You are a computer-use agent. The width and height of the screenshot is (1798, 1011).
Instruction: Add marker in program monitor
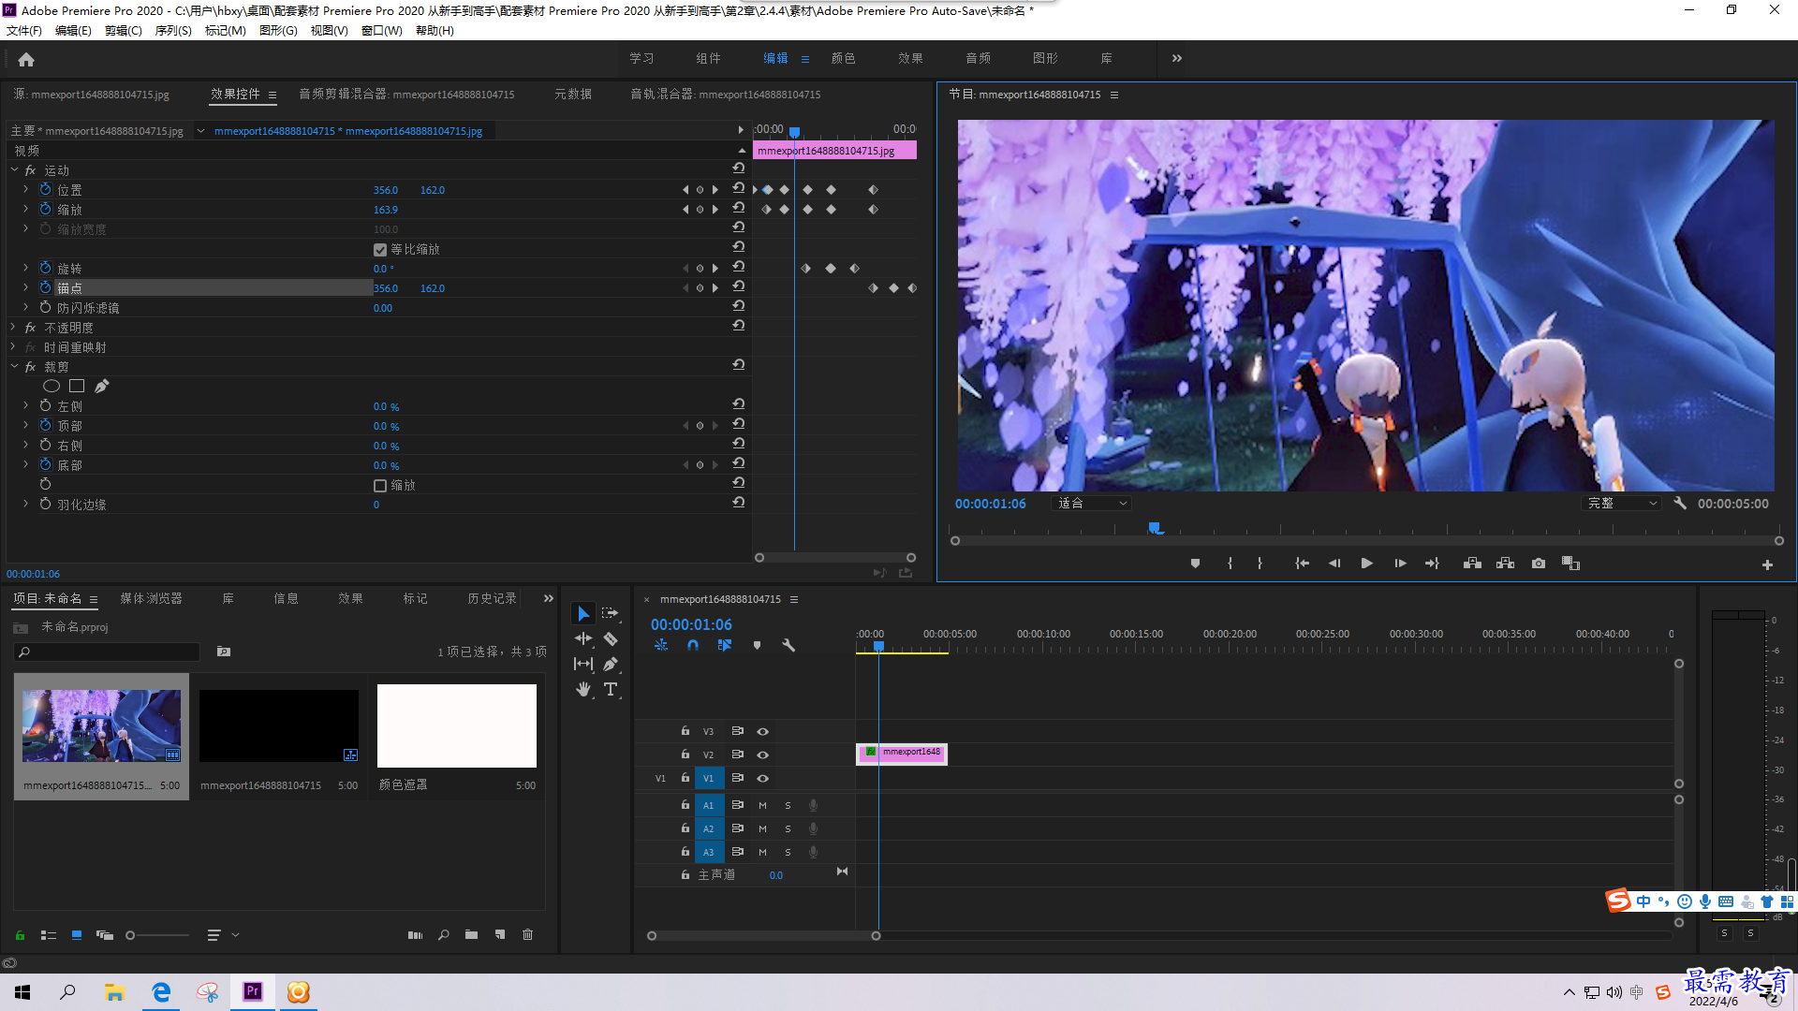click(1195, 564)
